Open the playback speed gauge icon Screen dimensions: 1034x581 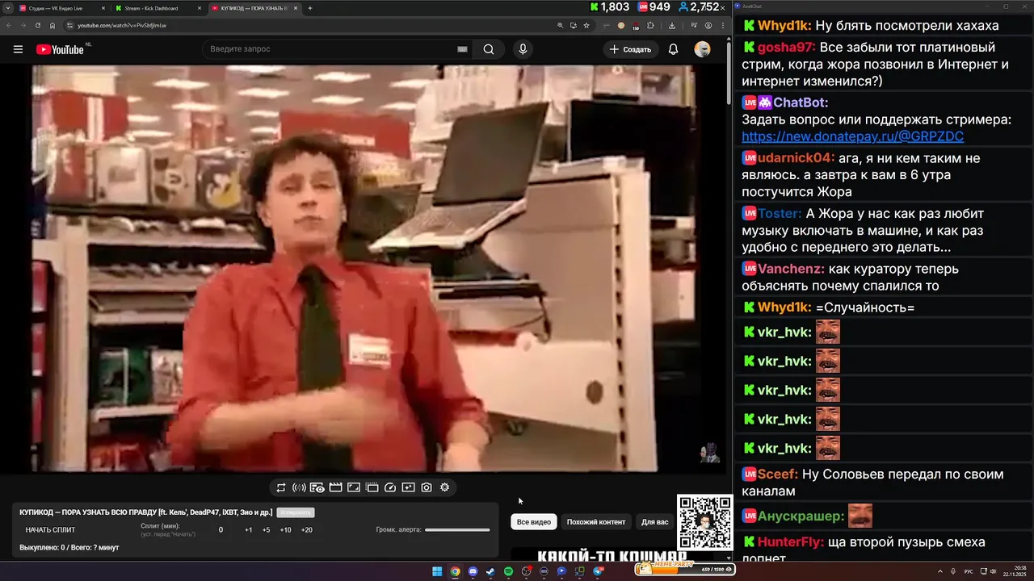pos(390,487)
